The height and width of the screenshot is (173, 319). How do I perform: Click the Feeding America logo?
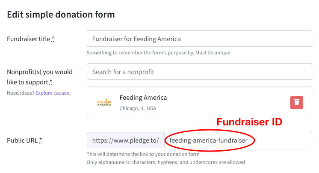[104, 103]
